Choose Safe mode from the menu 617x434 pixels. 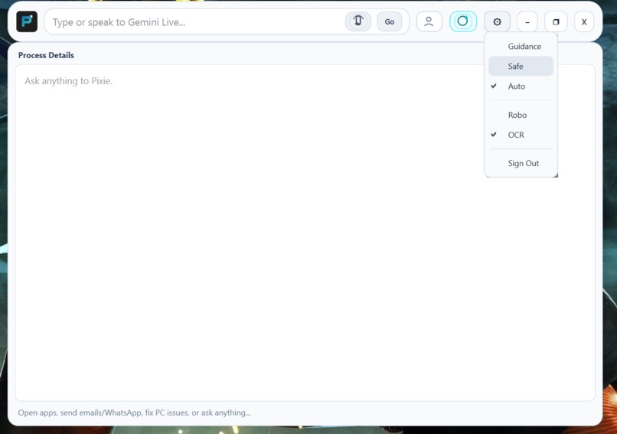(x=521, y=66)
